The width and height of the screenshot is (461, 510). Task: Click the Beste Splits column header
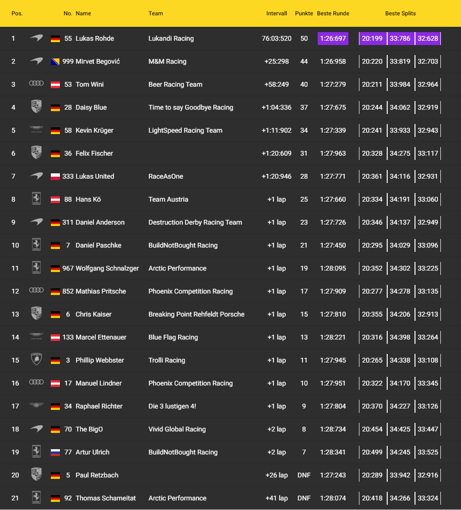pyautogui.click(x=400, y=13)
